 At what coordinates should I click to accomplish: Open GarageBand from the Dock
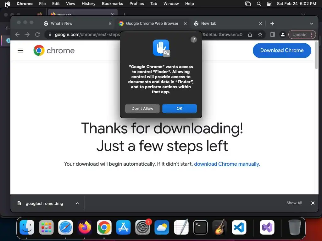point(220,227)
